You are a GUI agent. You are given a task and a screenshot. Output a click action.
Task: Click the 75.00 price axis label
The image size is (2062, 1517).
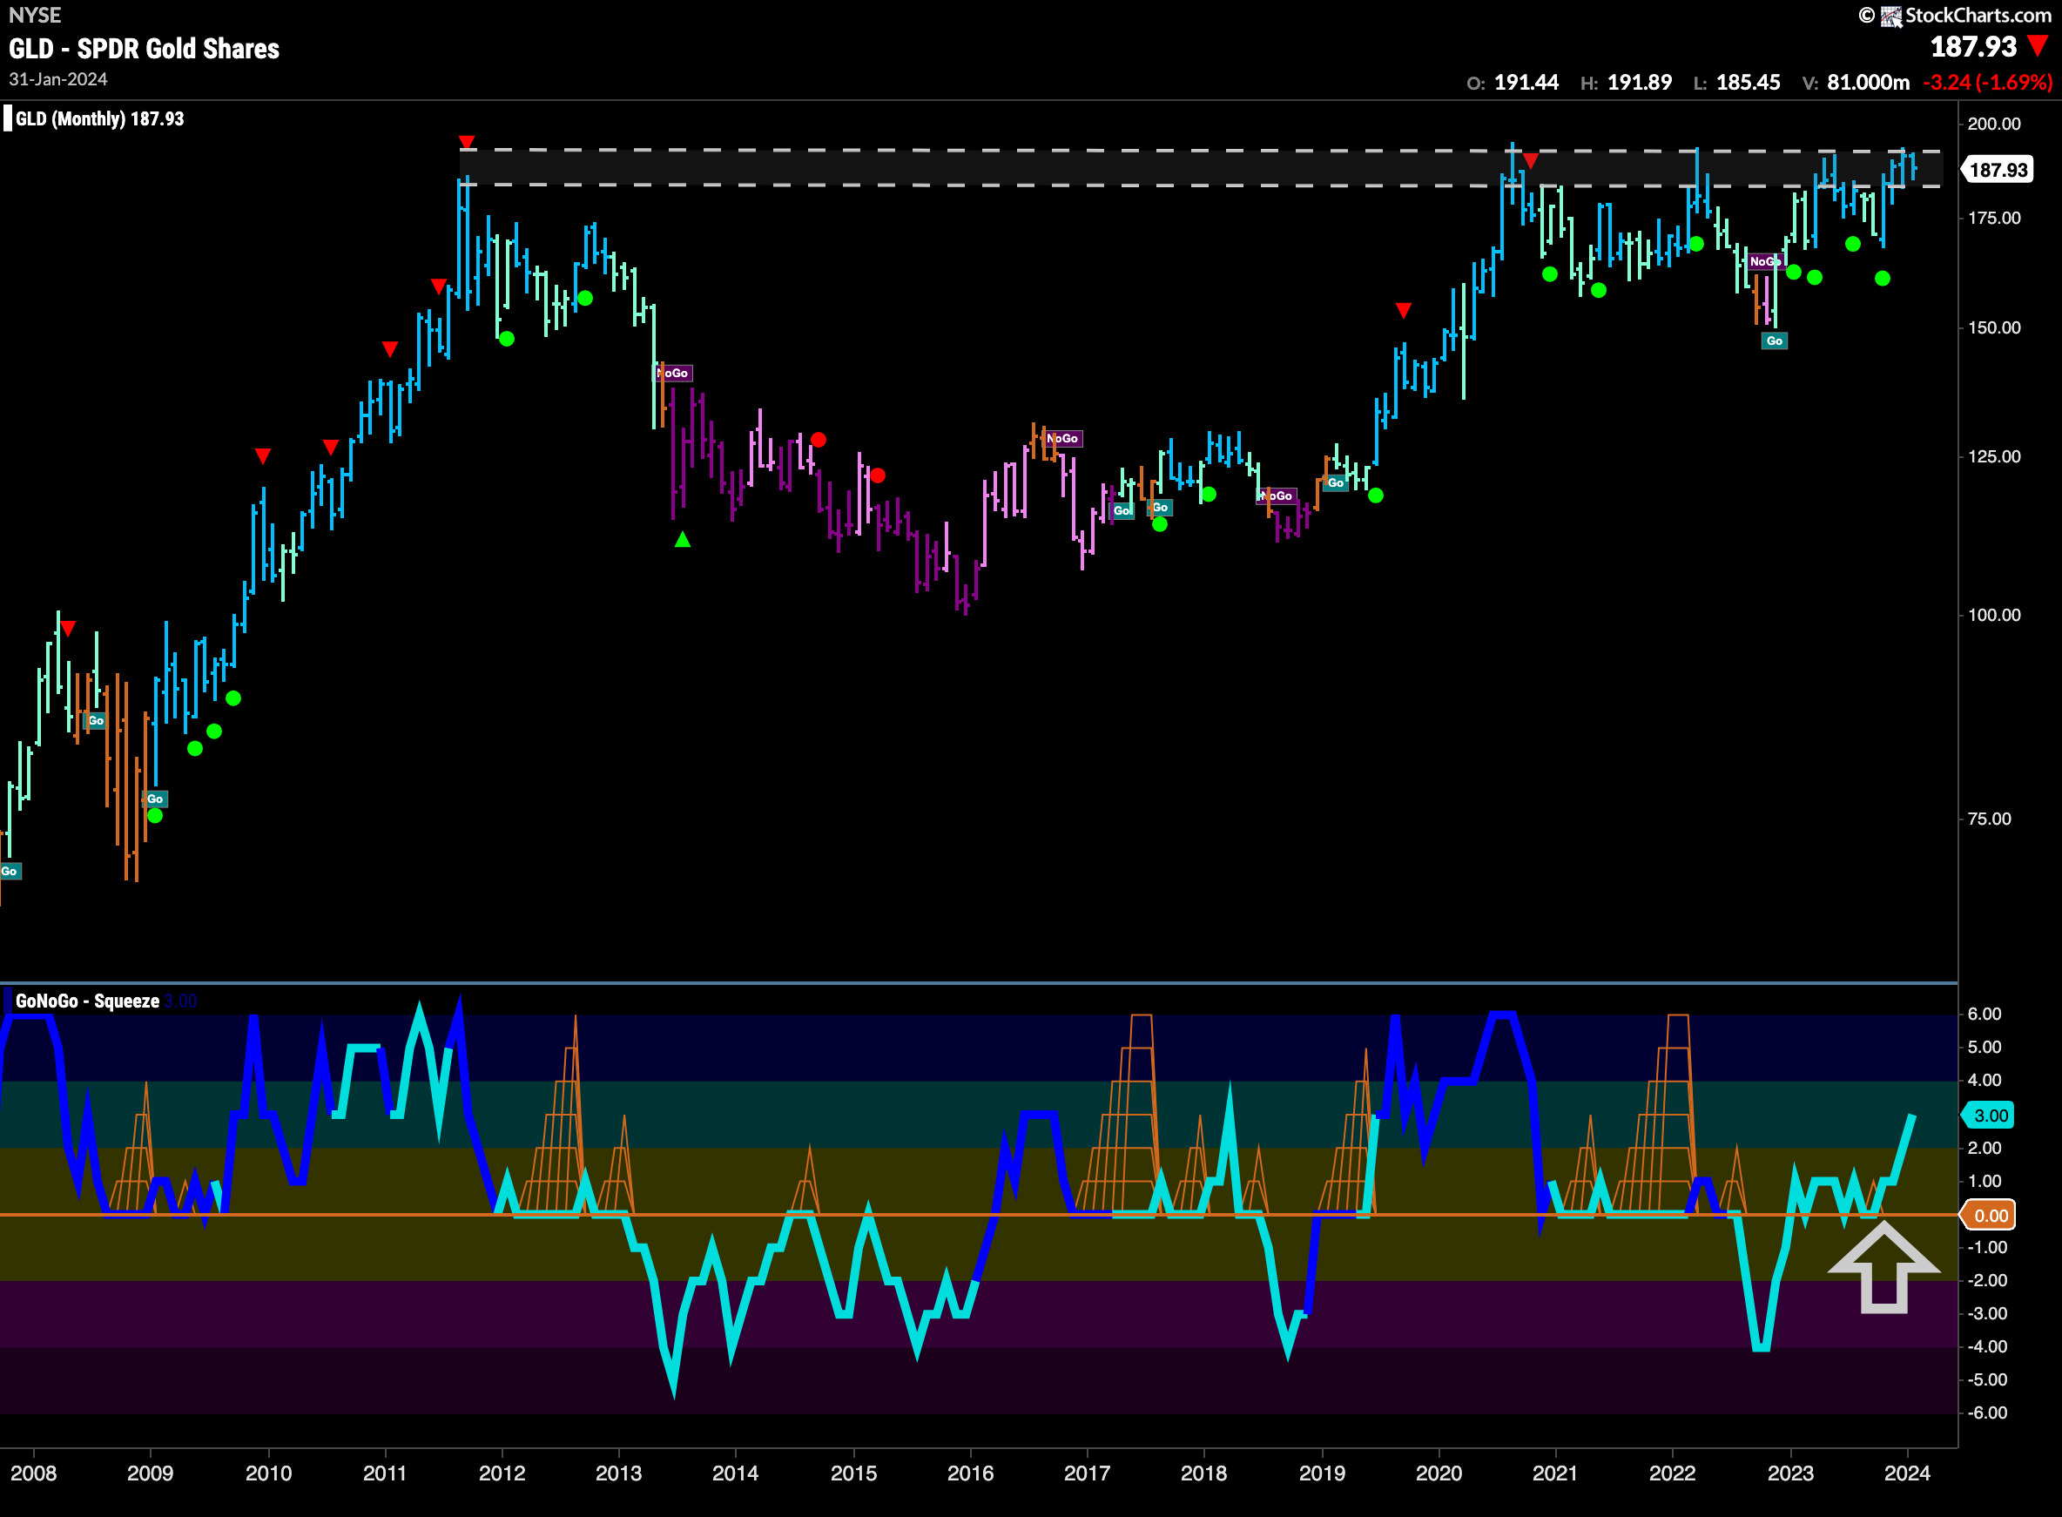point(1990,819)
